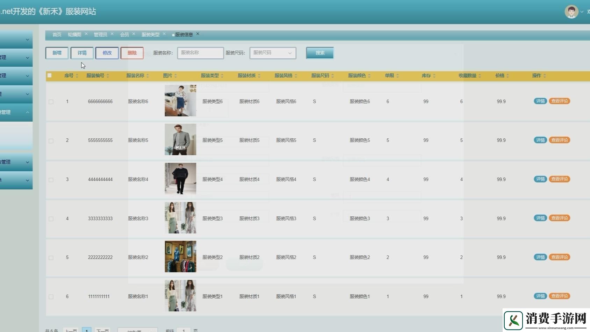Click sort arrows on 服装名称 column
The height and width of the screenshot is (332, 590).
(x=148, y=76)
